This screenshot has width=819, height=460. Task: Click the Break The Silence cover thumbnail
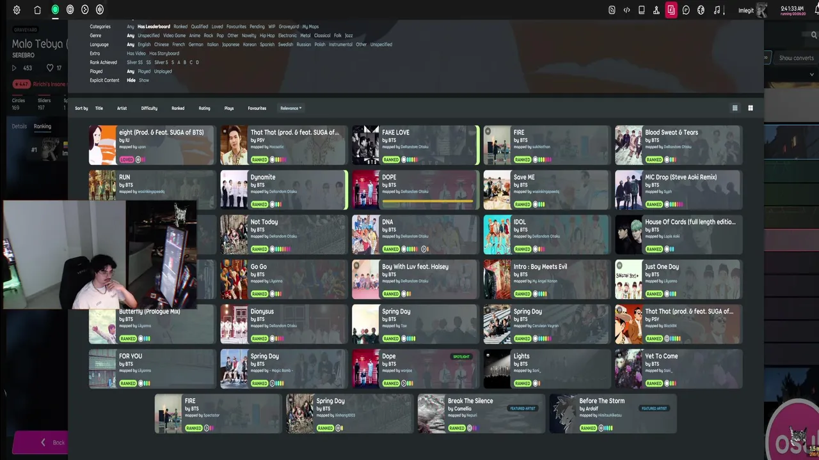click(x=431, y=413)
